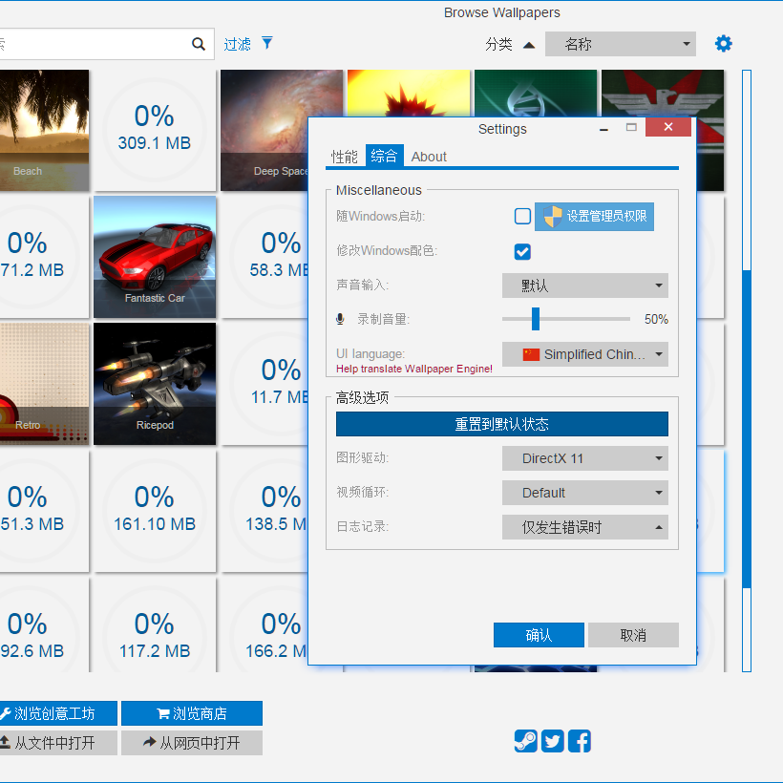Expand the 图形驱动 DirectX 11 dropdown
Screen dimensions: 783x783
click(584, 458)
